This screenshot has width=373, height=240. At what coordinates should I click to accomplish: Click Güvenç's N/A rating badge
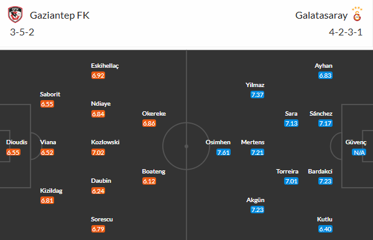pyautogui.click(x=359, y=152)
